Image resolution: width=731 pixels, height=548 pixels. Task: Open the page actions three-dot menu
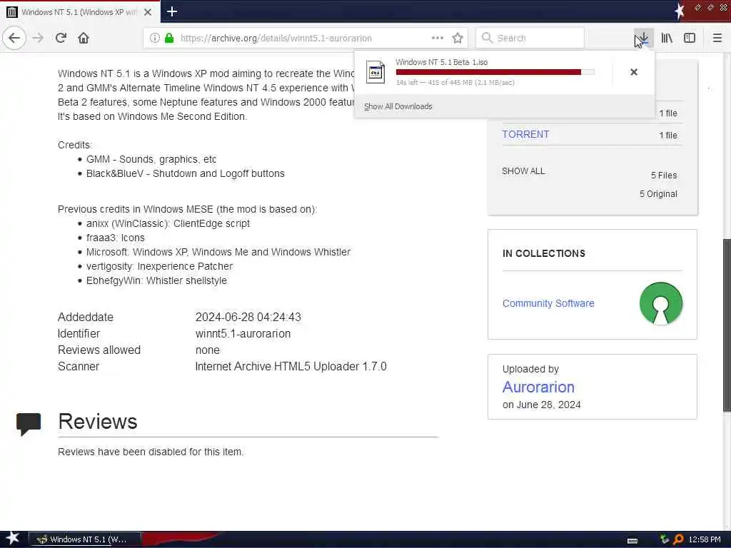(438, 38)
